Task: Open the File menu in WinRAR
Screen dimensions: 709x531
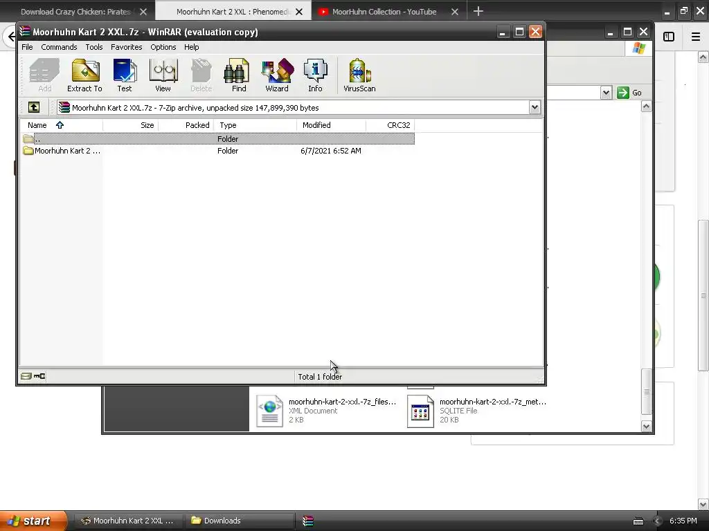Action: 27,47
